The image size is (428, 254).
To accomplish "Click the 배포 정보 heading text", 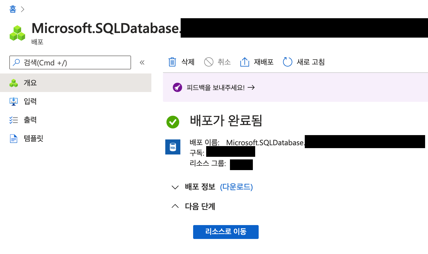I will tap(200, 187).
